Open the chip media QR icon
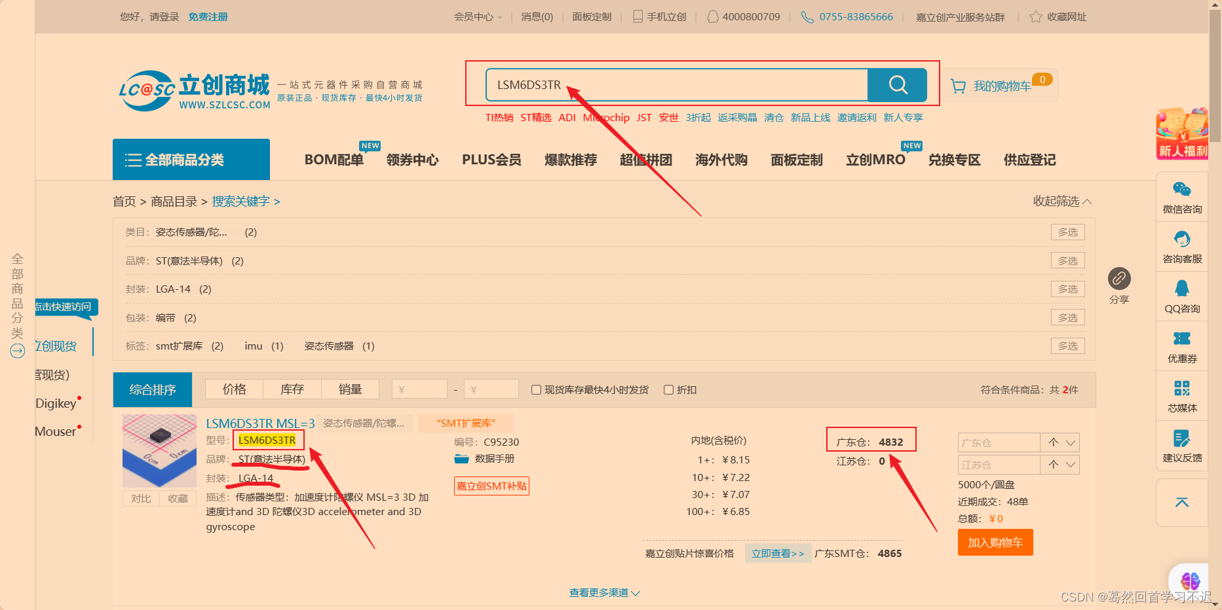 [1182, 388]
